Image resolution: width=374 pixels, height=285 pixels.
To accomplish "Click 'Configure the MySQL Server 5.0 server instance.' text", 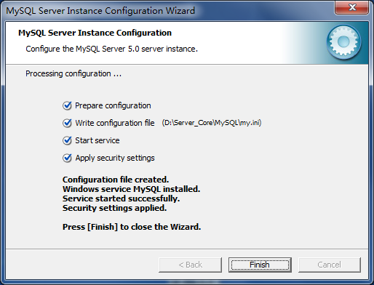I will (x=112, y=49).
